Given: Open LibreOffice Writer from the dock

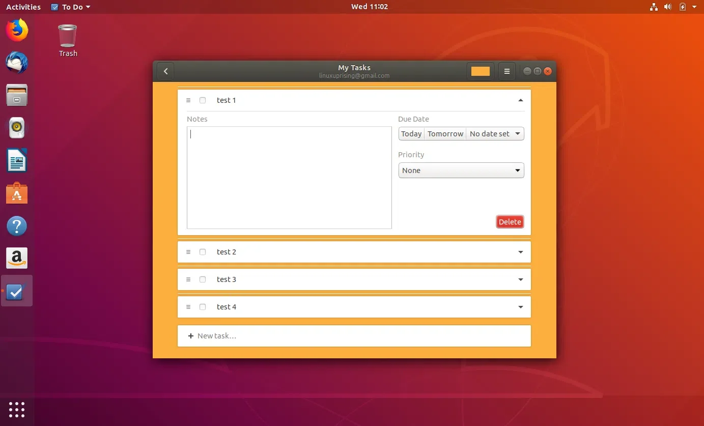Looking at the screenshot, I should point(17,160).
